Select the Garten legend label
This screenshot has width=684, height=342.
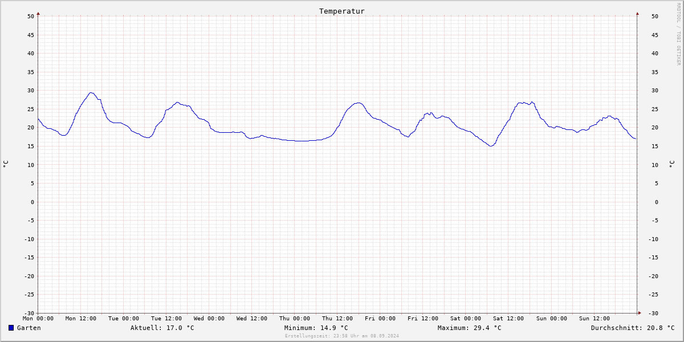28,328
